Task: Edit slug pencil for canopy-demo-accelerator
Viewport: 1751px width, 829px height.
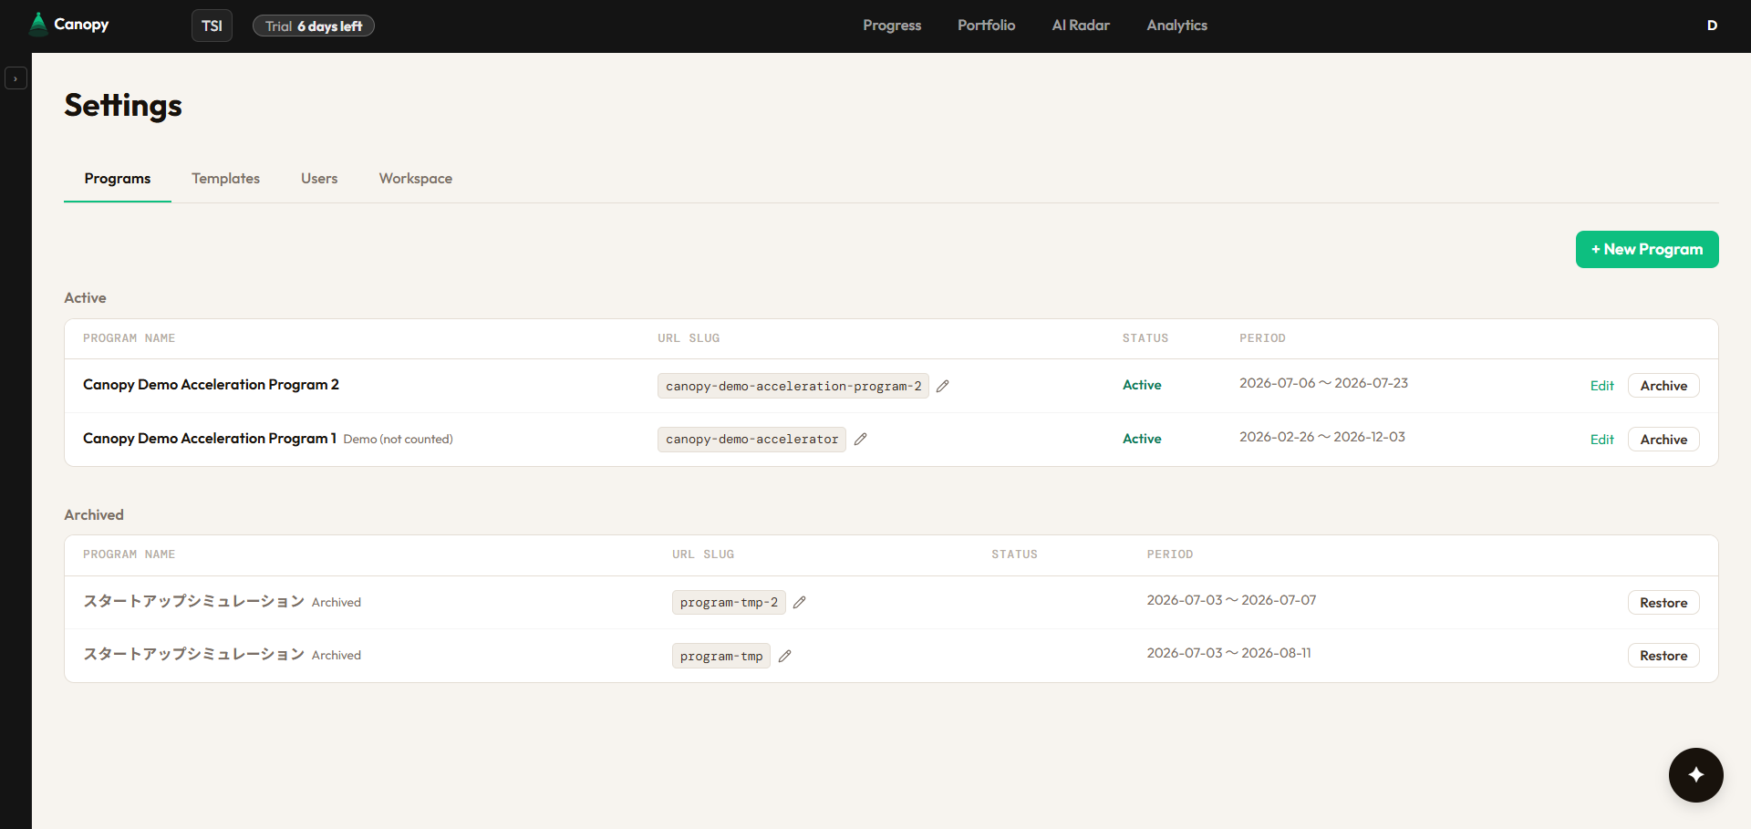Action: 860,439
